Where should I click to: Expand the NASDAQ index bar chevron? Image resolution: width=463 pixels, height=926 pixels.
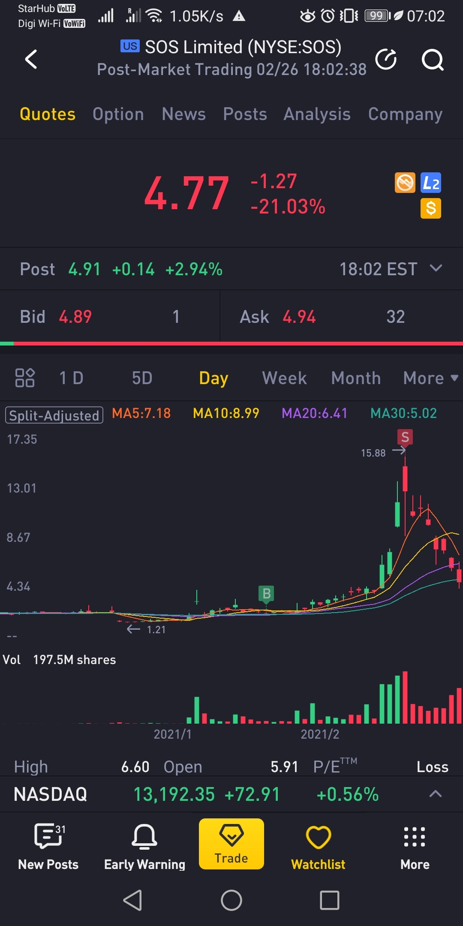[x=435, y=794]
